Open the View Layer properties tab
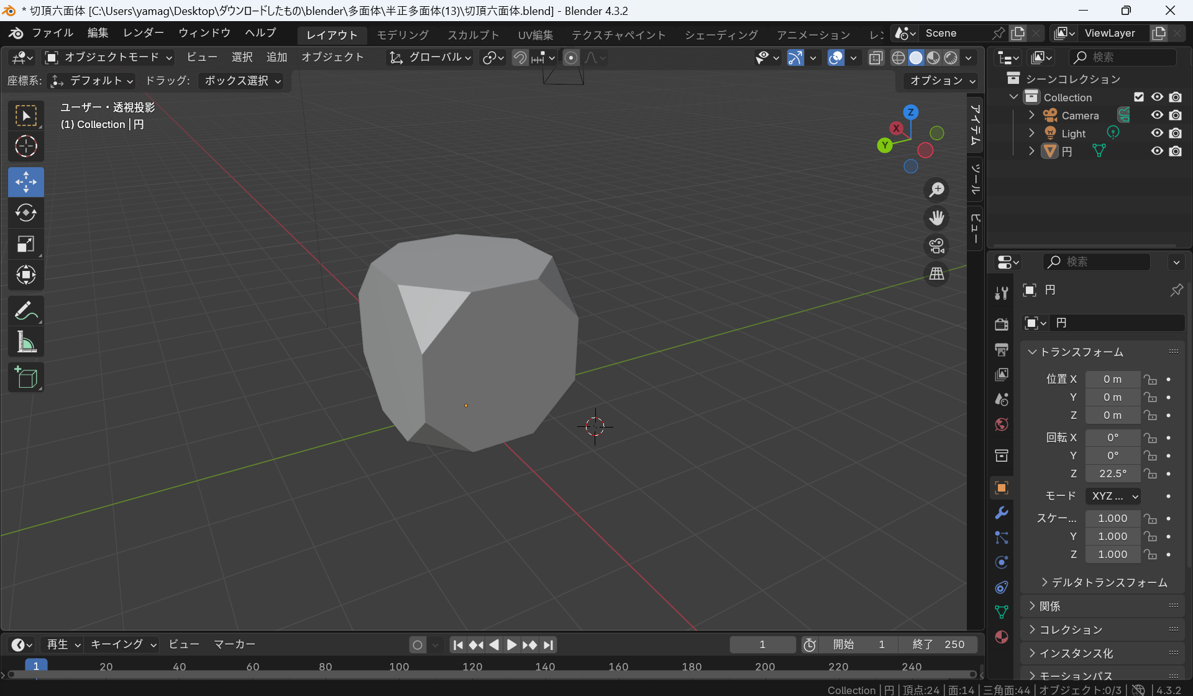This screenshot has width=1193, height=696. pos(1001,374)
